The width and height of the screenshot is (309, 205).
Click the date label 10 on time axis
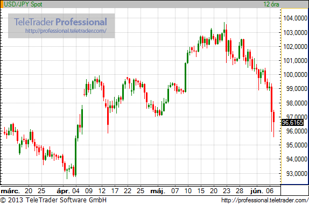(x=188, y=191)
